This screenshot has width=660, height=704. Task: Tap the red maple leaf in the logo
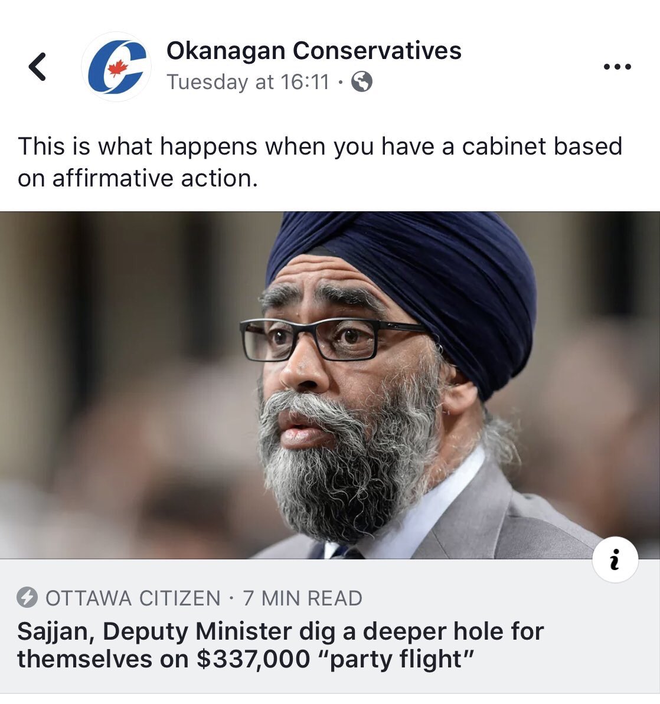pyautogui.click(x=118, y=68)
